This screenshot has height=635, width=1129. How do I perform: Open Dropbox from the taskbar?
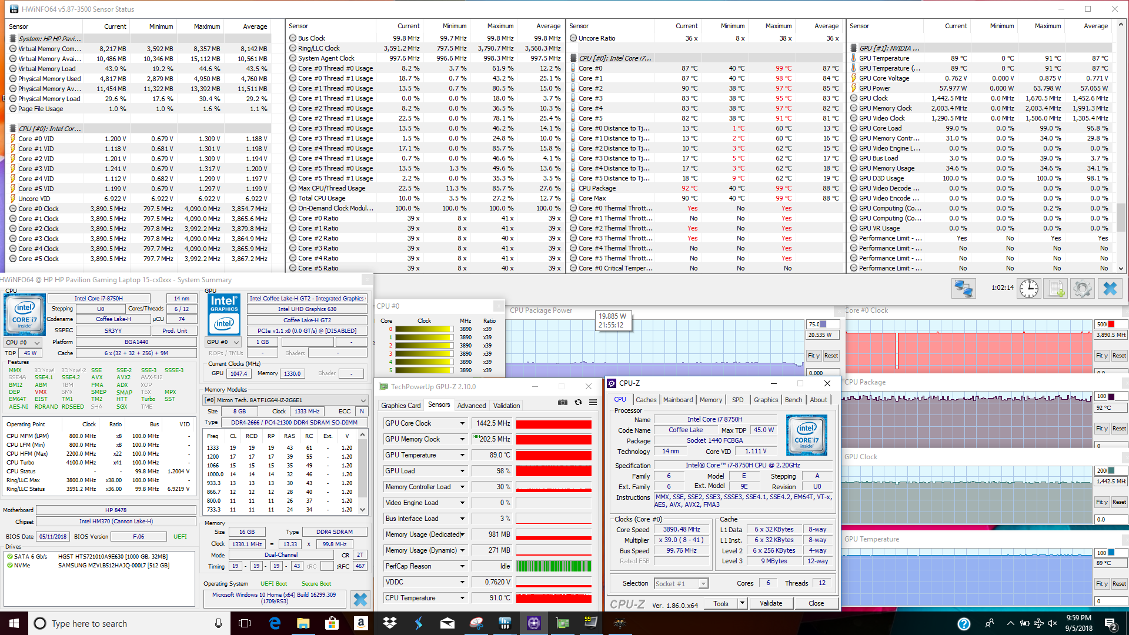pos(389,623)
